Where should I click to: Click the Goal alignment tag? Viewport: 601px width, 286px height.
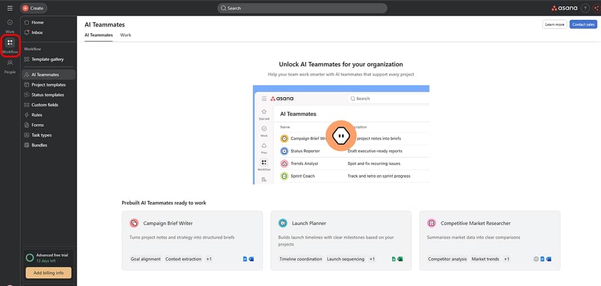point(146,259)
